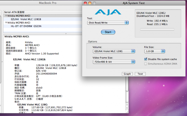Click the MacBook Pro window resize grip

[x=127, y=112]
